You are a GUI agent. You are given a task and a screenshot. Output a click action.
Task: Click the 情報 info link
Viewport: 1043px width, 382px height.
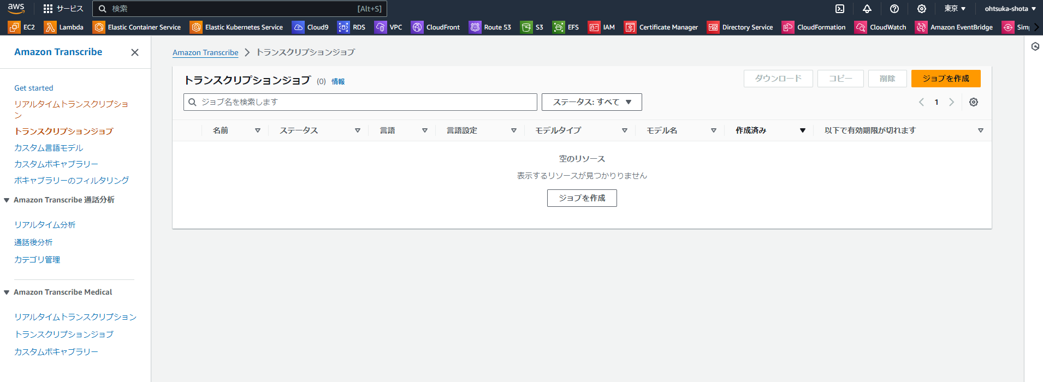point(338,81)
